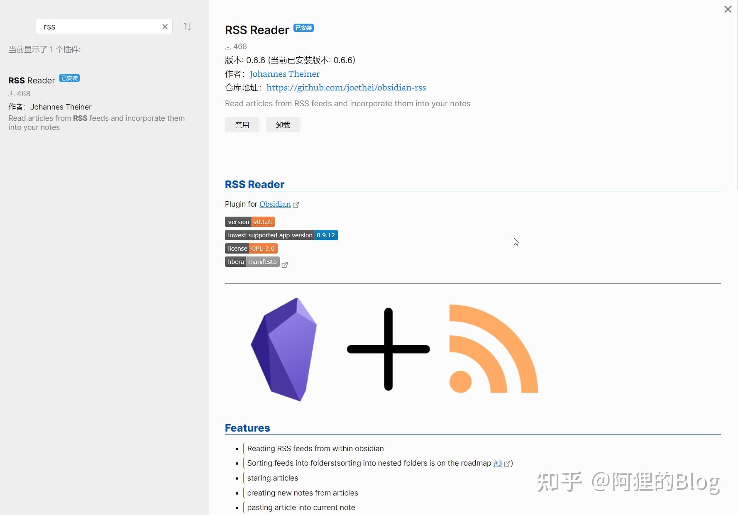Click the version v0.6.6 badge
The image size is (738, 515).
[x=250, y=222]
